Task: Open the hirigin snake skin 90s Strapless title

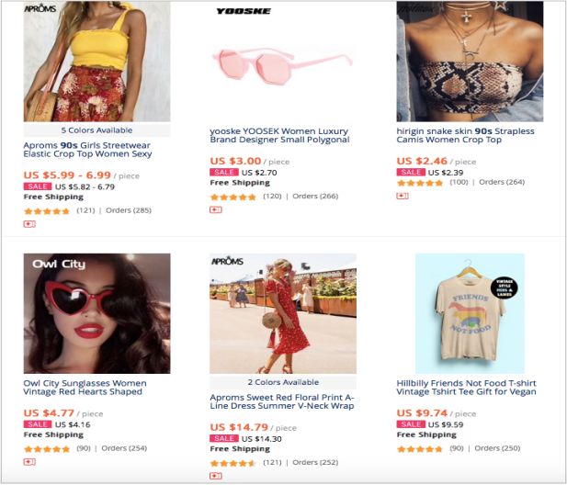Action: click(x=465, y=136)
